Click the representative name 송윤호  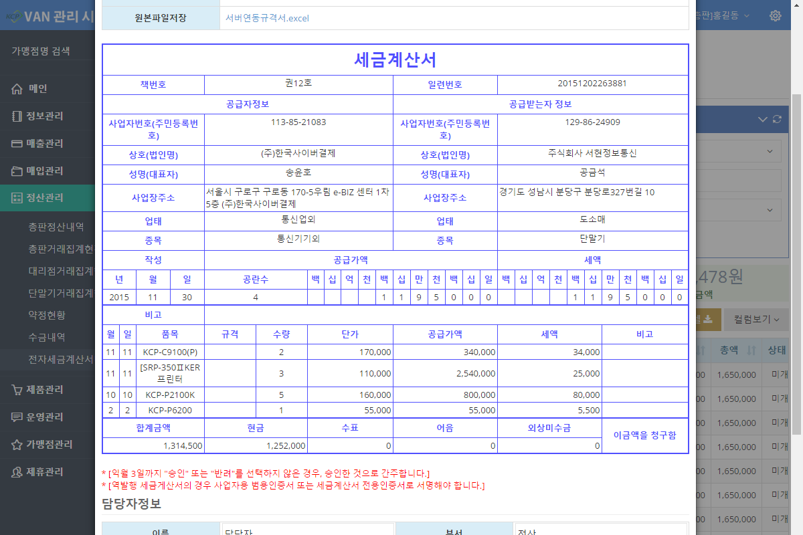tap(298, 173)
